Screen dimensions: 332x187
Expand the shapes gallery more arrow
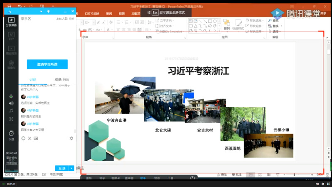219,31
